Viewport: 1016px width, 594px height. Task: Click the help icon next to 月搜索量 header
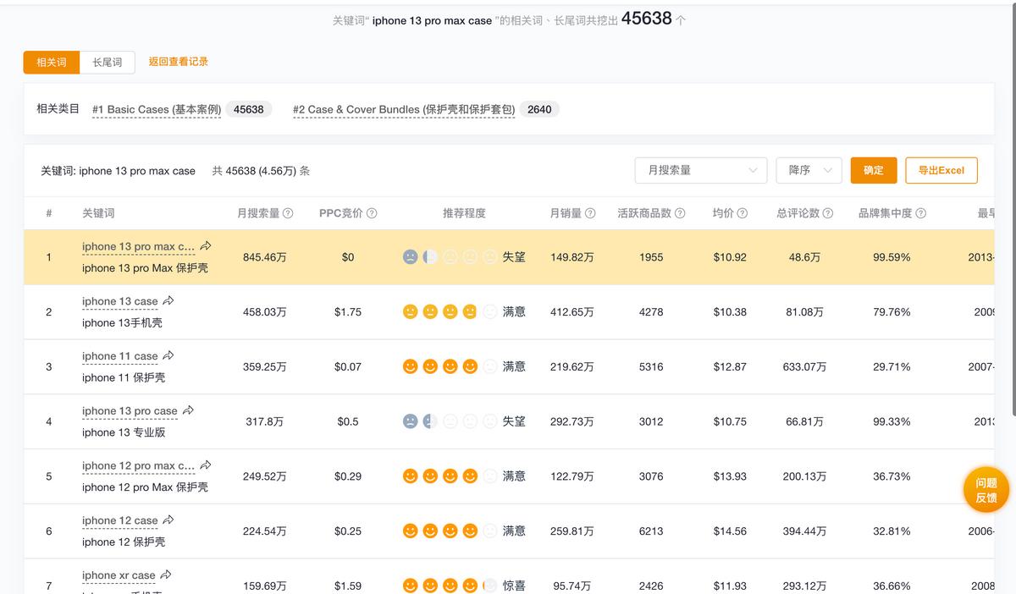(289, 213)
